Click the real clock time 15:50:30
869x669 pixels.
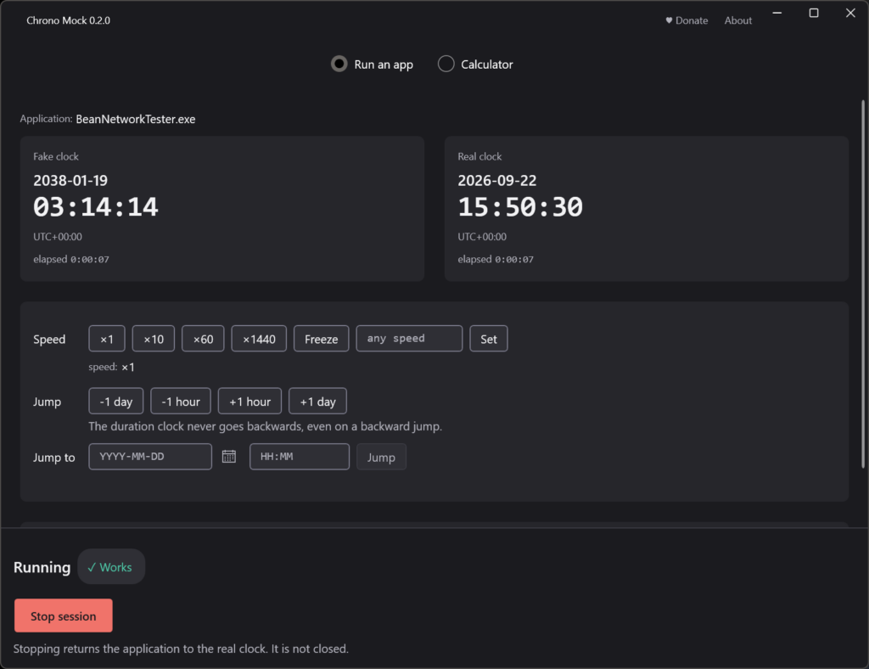point(520,207)
